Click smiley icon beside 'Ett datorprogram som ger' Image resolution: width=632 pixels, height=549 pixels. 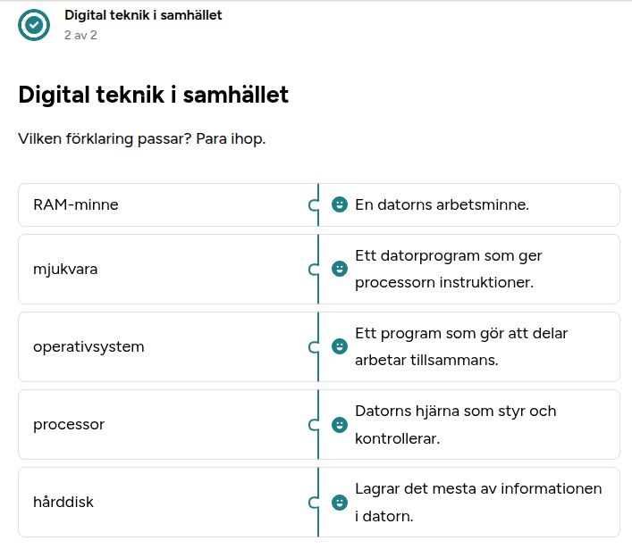click(339, 269)
